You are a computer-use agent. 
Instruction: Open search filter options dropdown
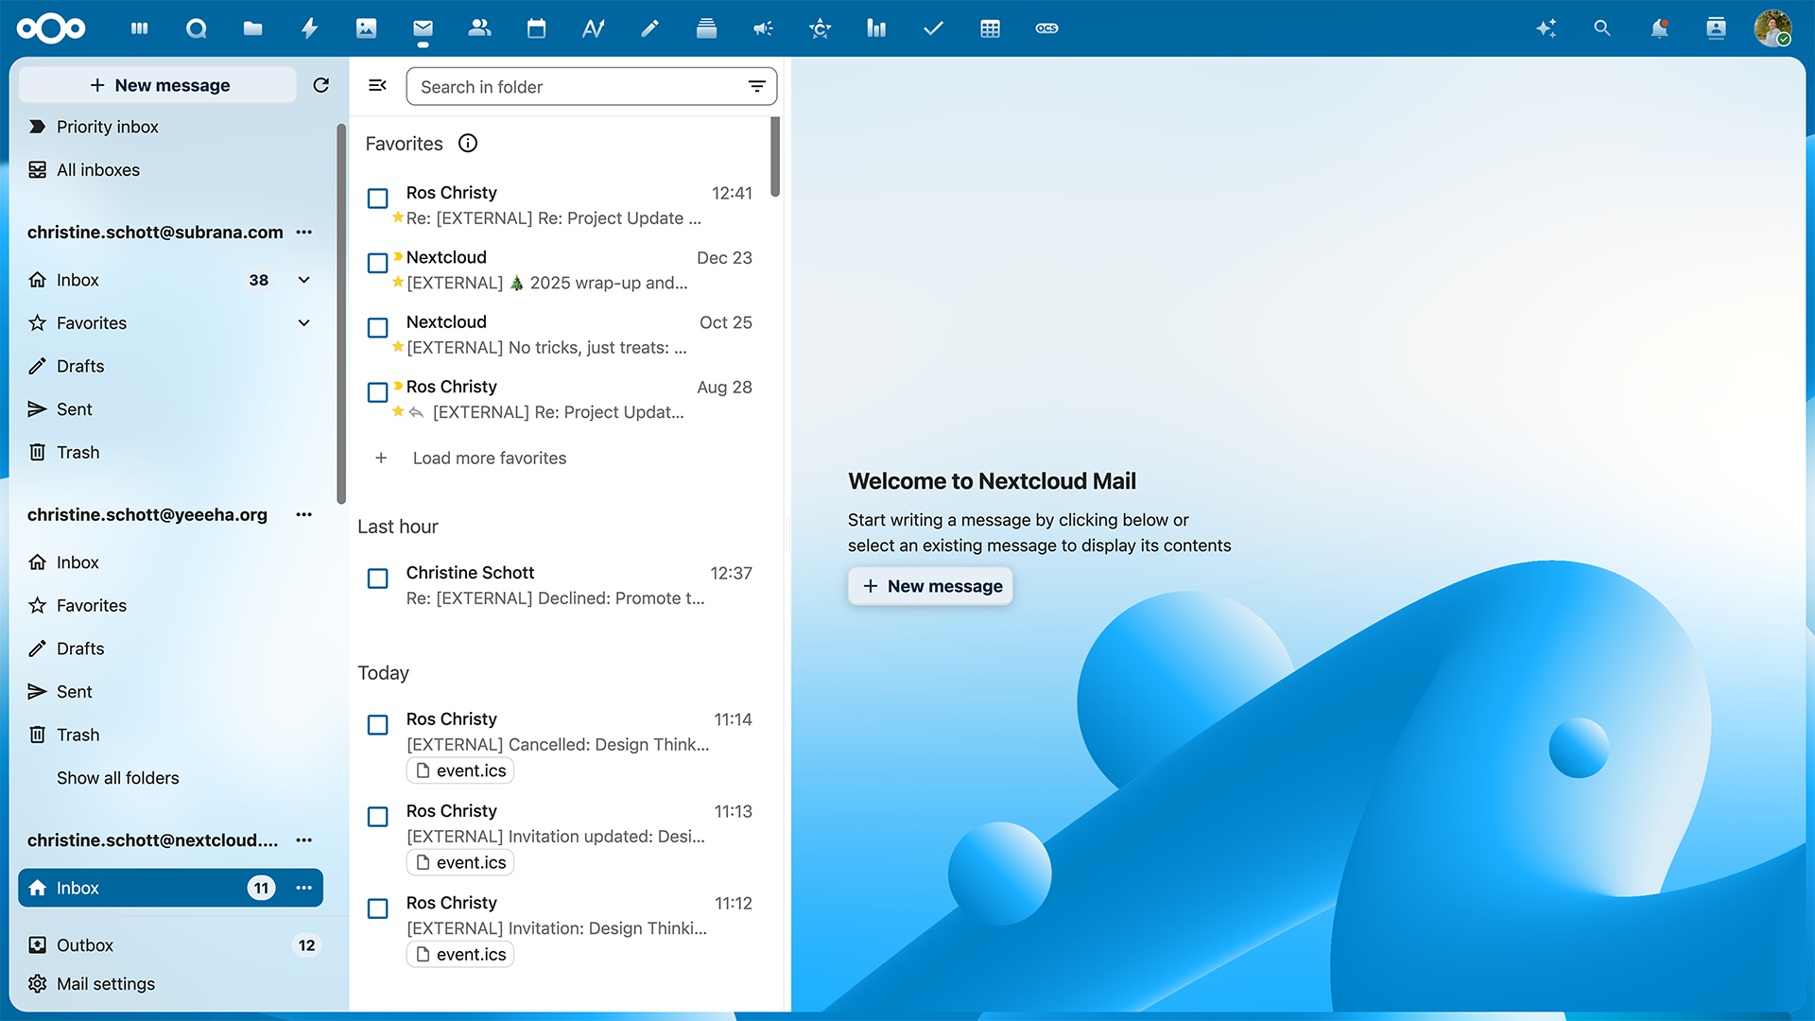[756, 87]
